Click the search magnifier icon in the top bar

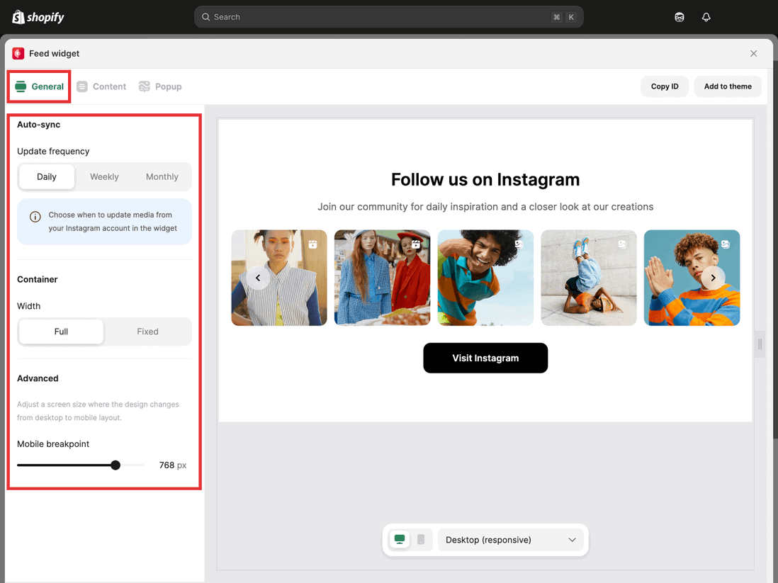pyautogui.click(x=205, y=16)
